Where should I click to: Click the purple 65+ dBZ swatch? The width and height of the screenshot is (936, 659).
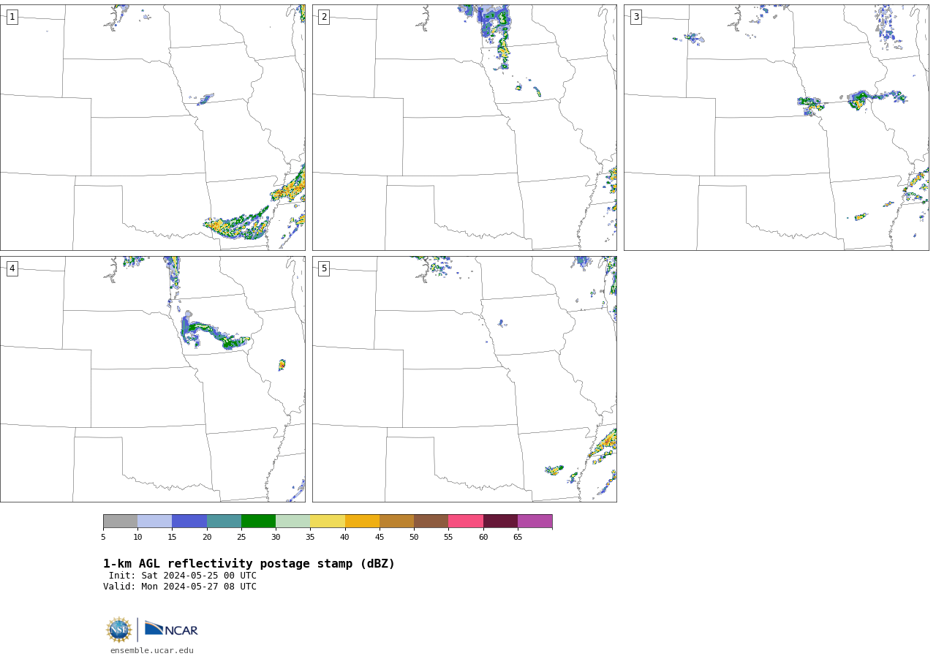coord(535,521)
